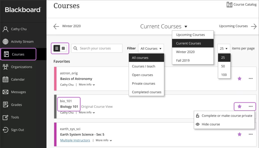This screenshot has width=259, height=148.
Task: Select Upcoming Courses in term menu
Action: click(x=193, y=35)
